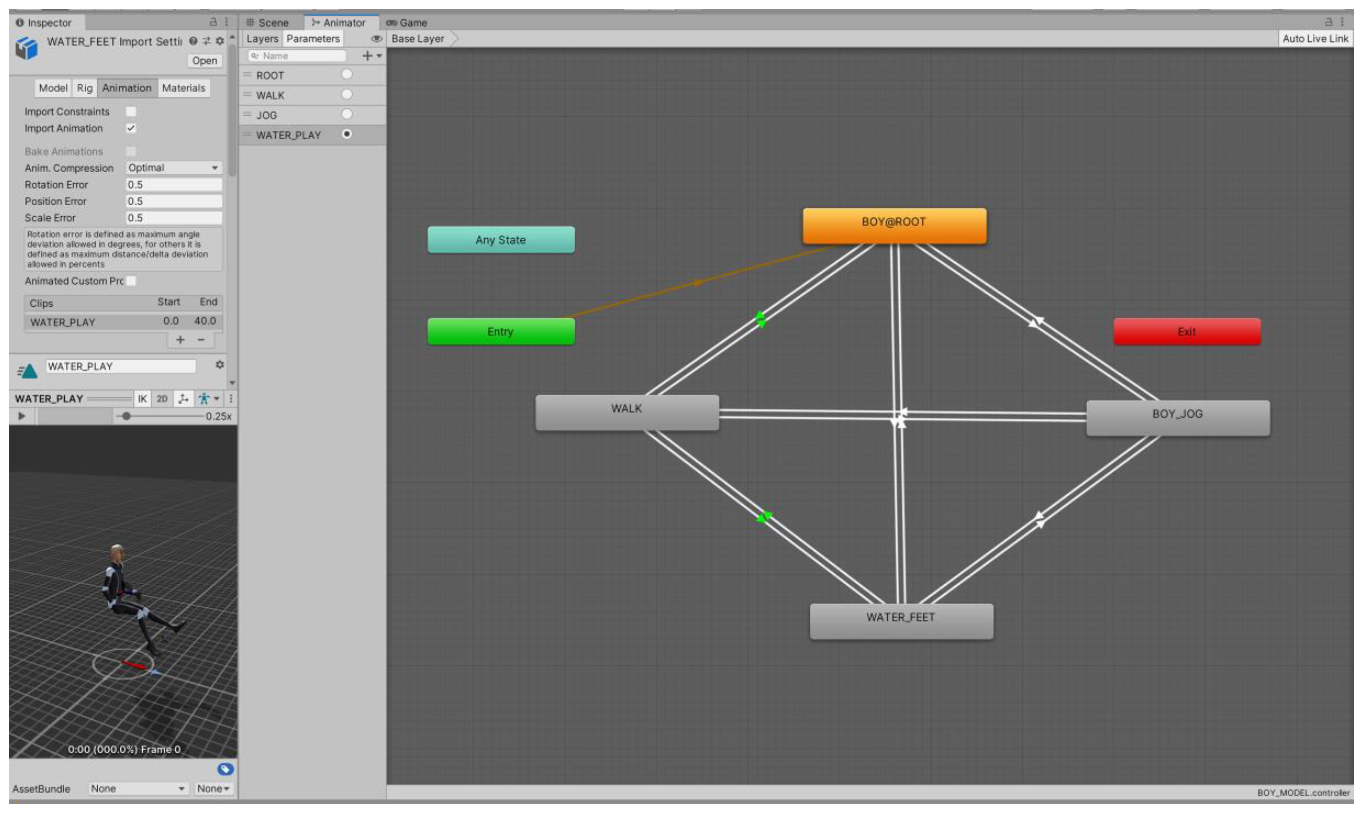Click the Inspector panel lock icon
This screenshot has width=1364, height=813.
[213, 22]
